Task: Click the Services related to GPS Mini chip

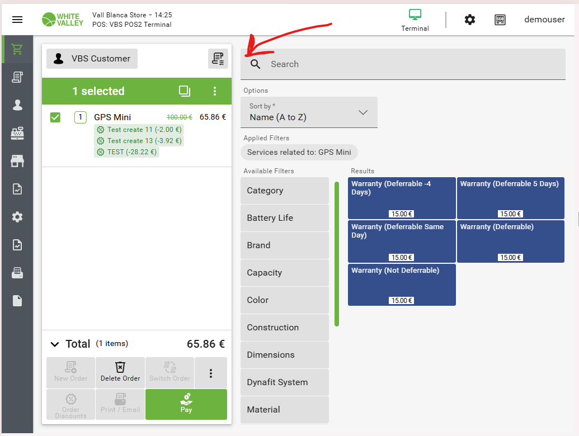Action: [x=299, y=153]
